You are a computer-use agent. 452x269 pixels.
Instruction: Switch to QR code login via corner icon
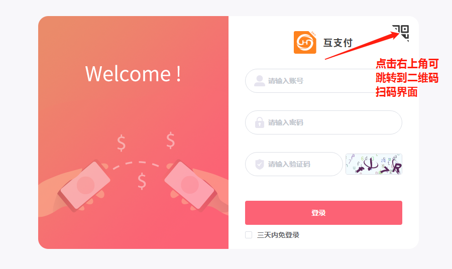[x=401, y=33]
